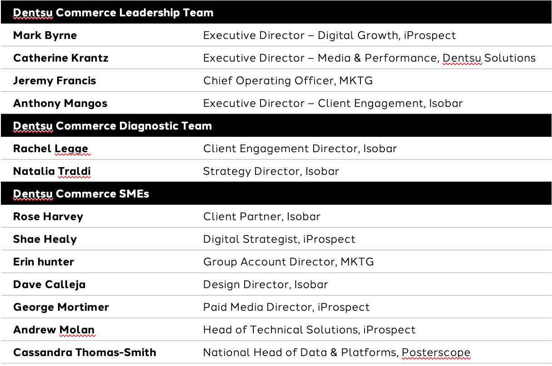Select the name George Mortimer
This screenshot has height=366, width=552.
tap(61, 307)
